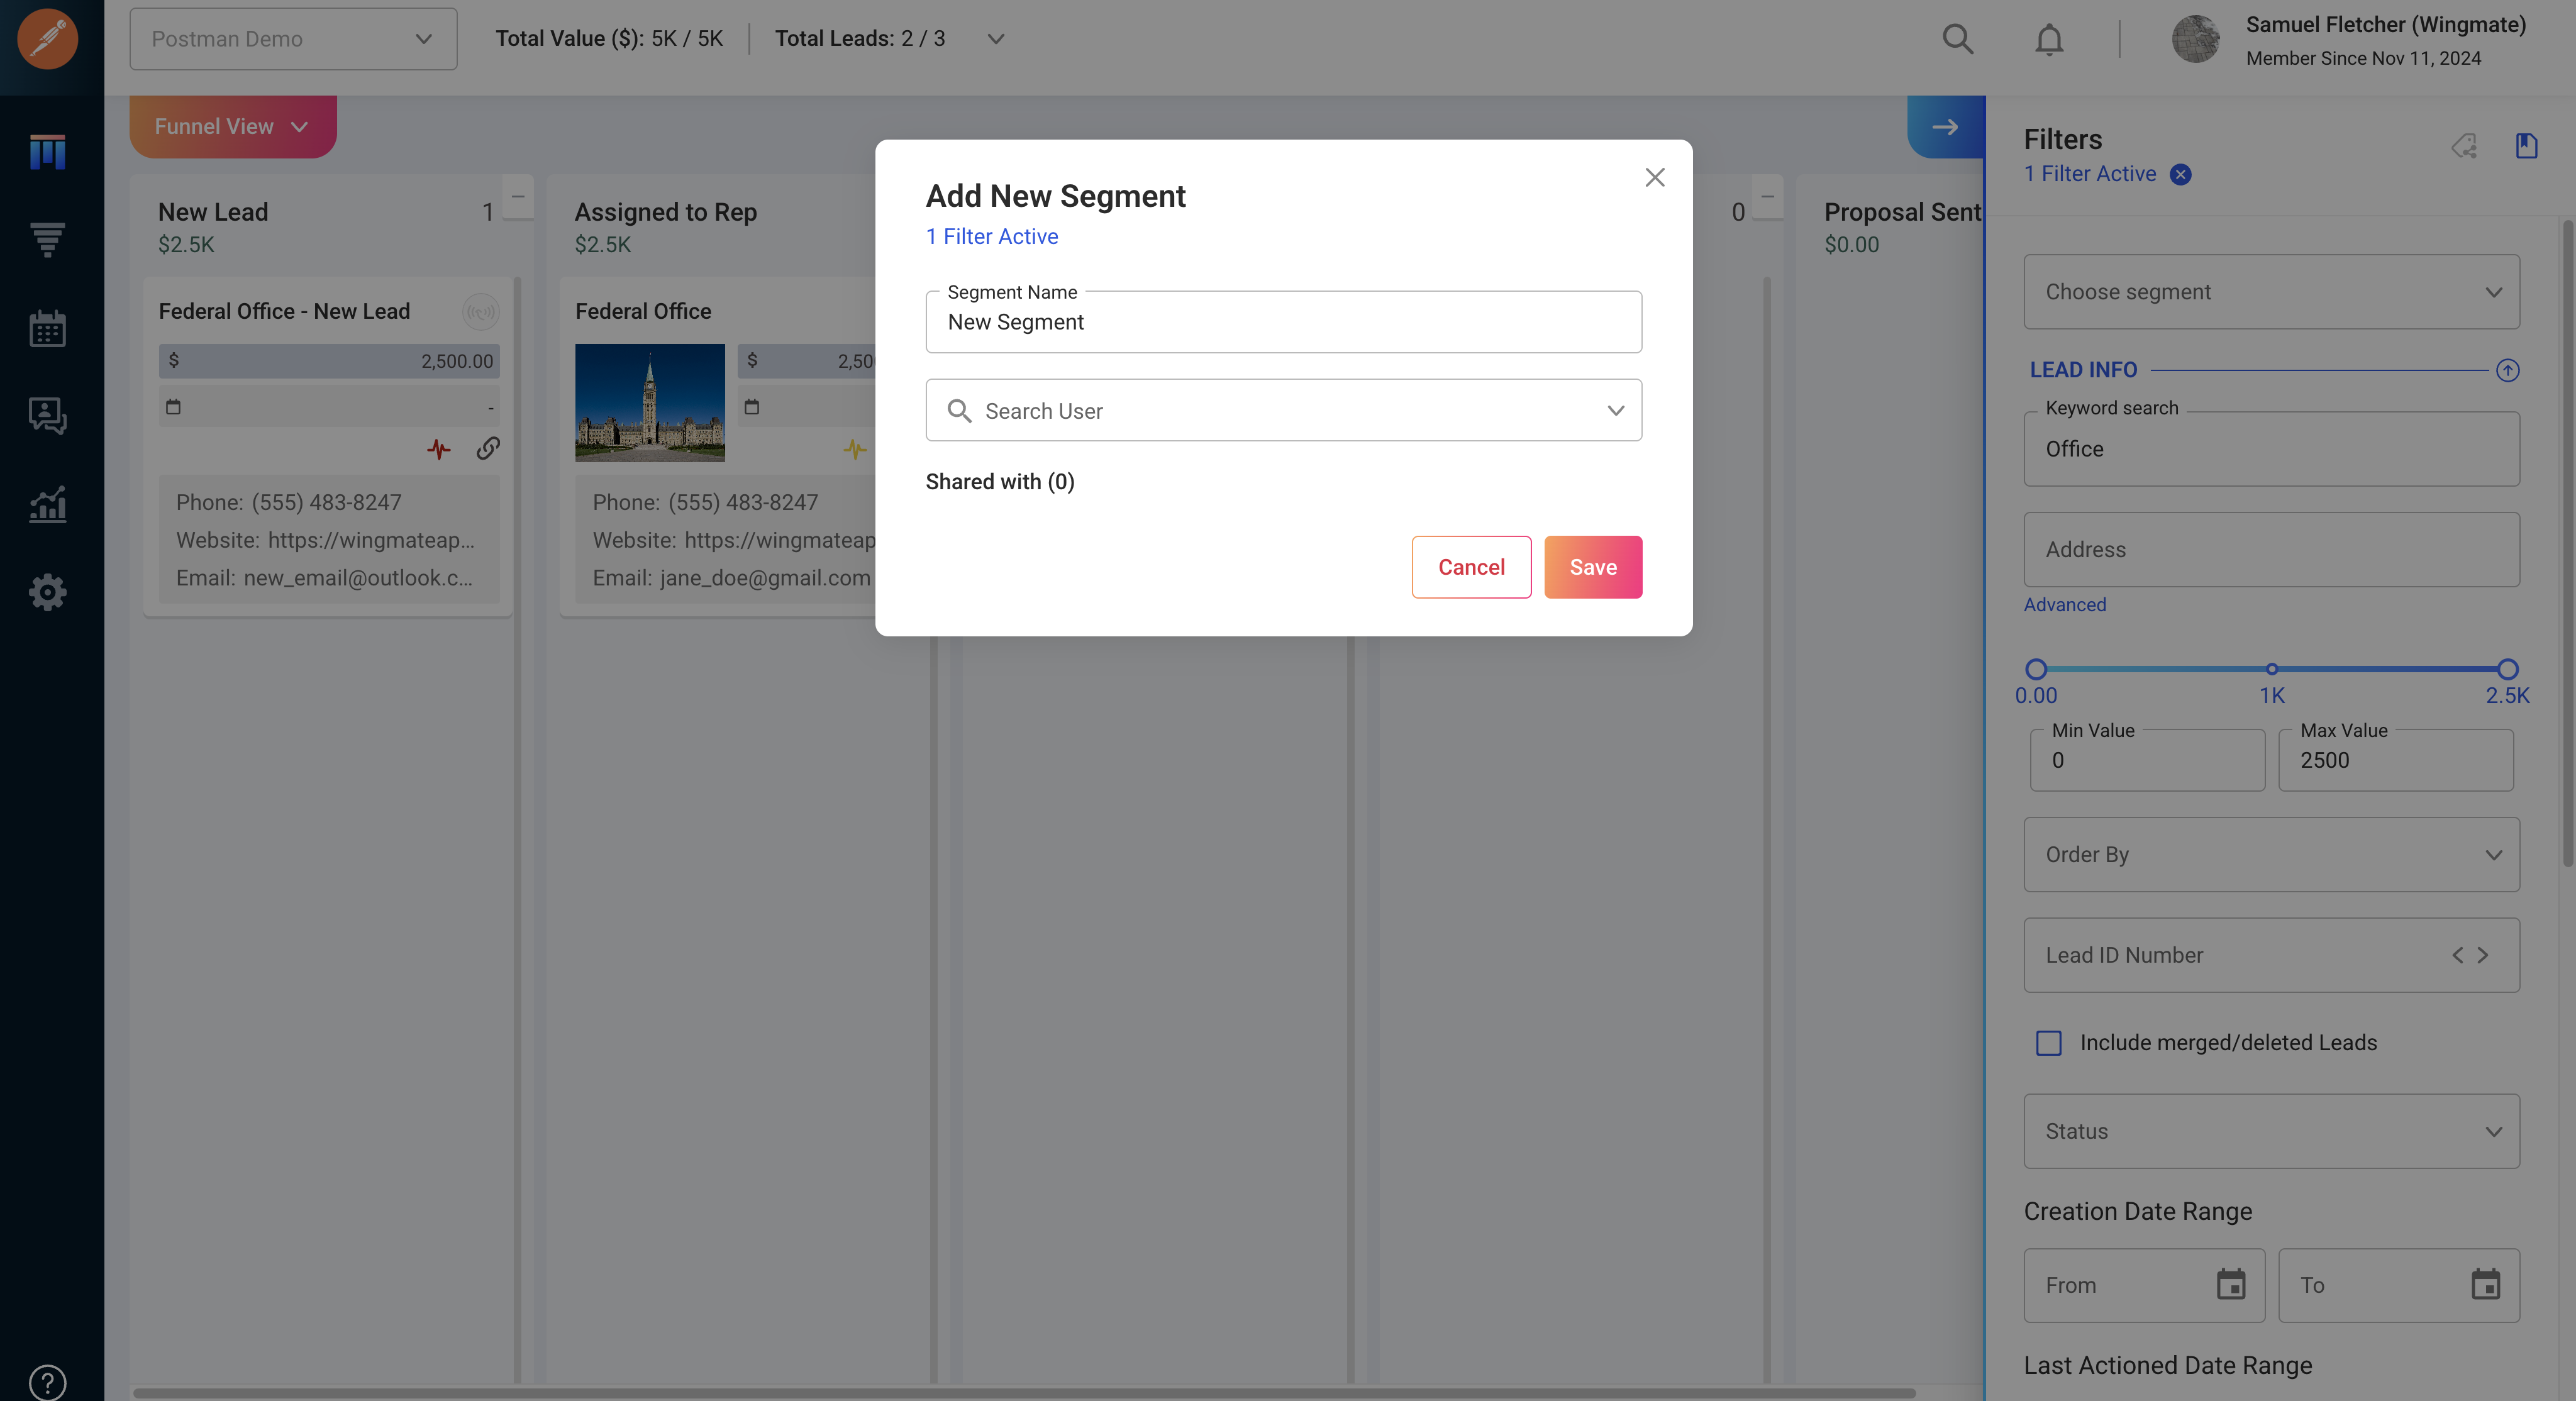Image resolution: width=2576 pixels, height=1401 pixels.
Task: Open the analytics chart sidebar icon
Action: click(47, 504)
